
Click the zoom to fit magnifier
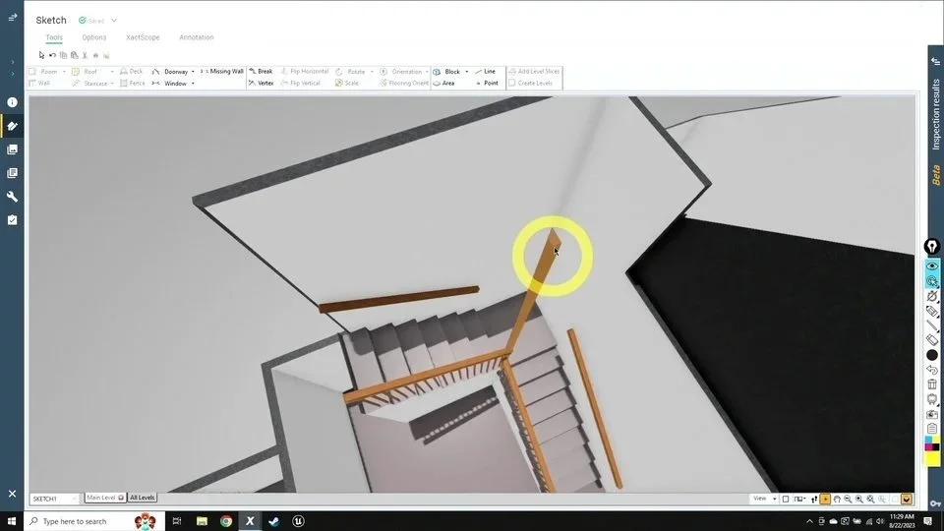click(x=870, y=500)
